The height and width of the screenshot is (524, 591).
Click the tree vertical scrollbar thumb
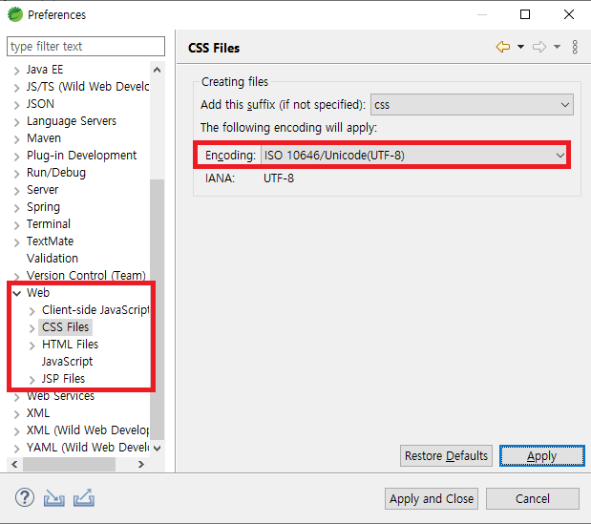coord(158,309)
